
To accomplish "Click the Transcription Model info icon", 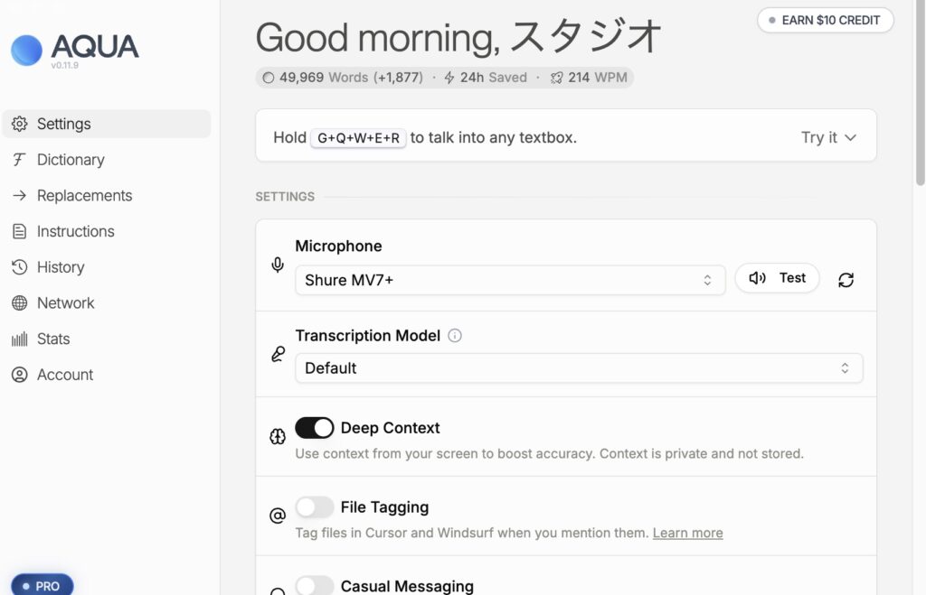I will coord(455,336).
